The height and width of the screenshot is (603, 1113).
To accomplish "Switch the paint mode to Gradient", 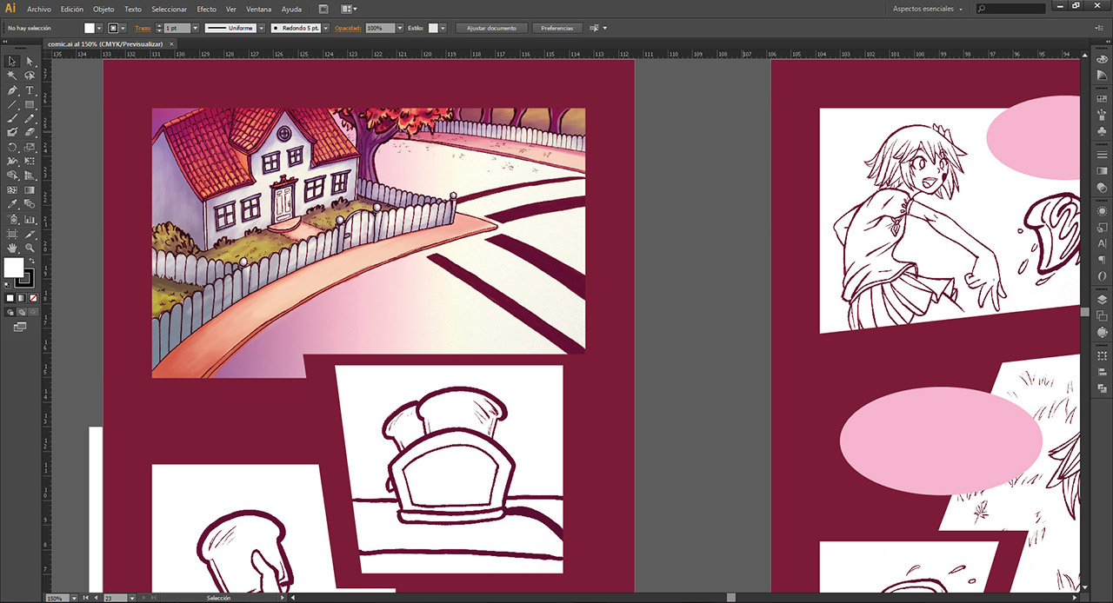I will click(x=22, y=298).
